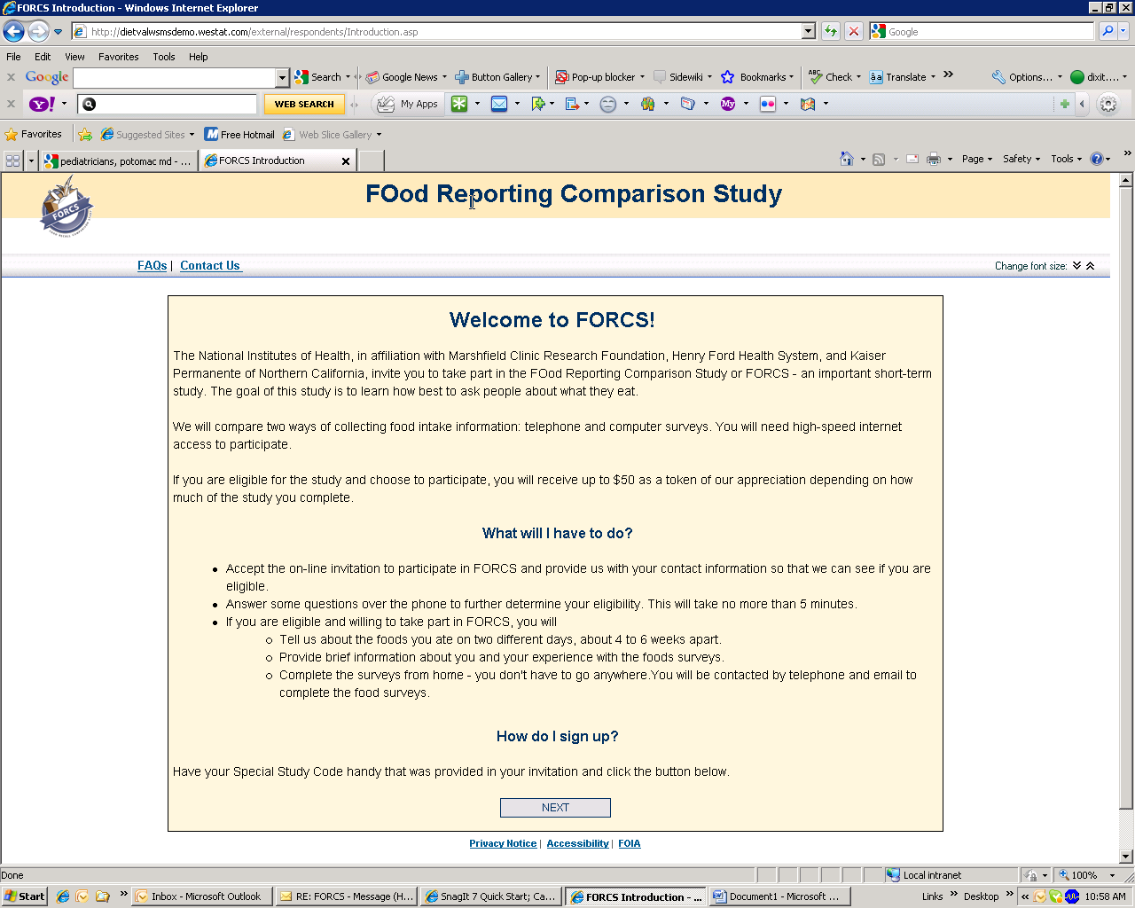Open Yahoo toolbar settings gear icon

[1108, 104]
